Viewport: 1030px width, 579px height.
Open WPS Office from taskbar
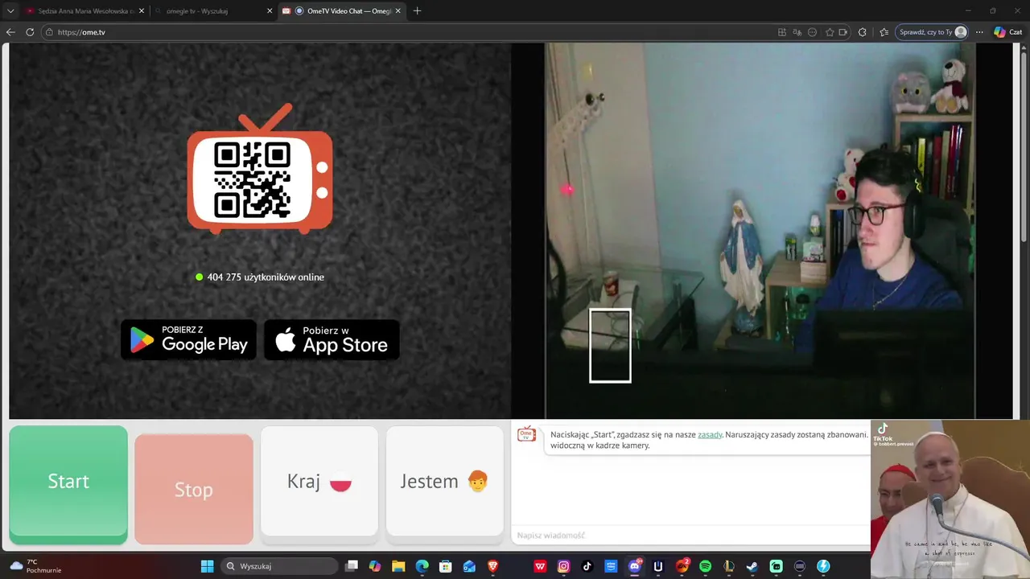540,566
